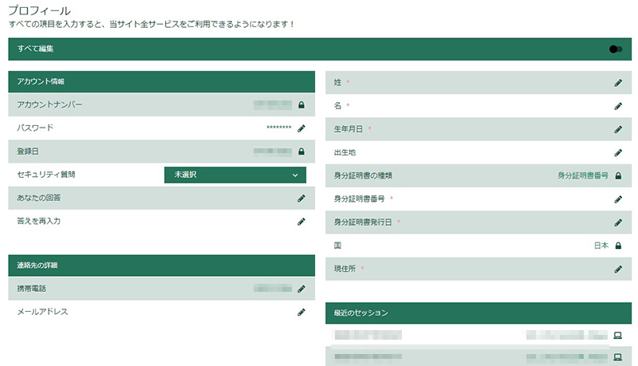This screenshot has width=638, height=366.
Task: Click the pencil icon for 身分証明書発行日
Action: tap(618, 222)
